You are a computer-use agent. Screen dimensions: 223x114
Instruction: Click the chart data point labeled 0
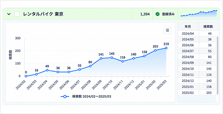pos(26,76)
